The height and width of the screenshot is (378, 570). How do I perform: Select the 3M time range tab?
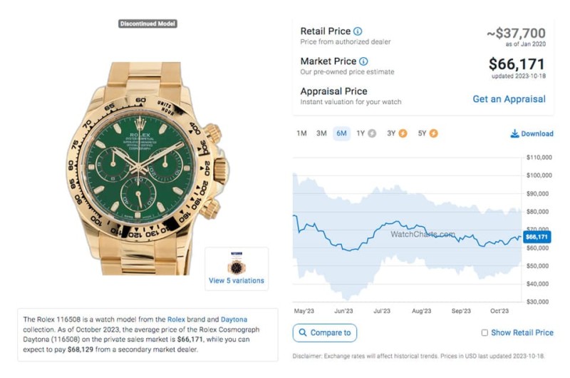[x=321, y=133]
